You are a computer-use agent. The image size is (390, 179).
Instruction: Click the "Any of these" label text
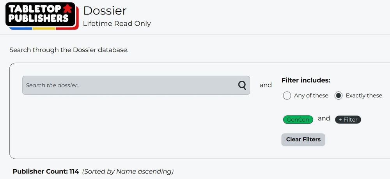click(311, 96)
